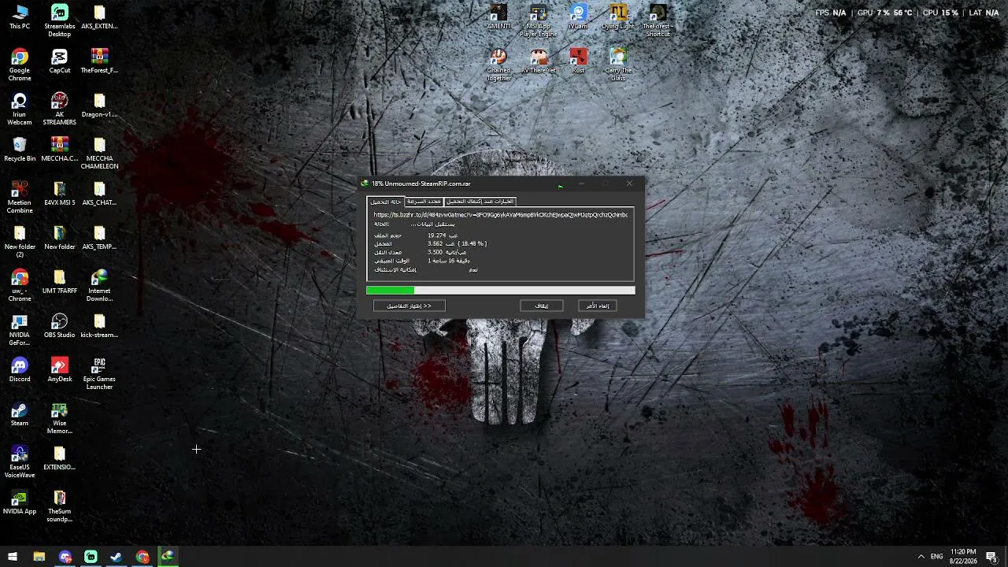
Task: Select the RV There Yet shortcut
Action: pyautogui.click(x=539, y=61)
